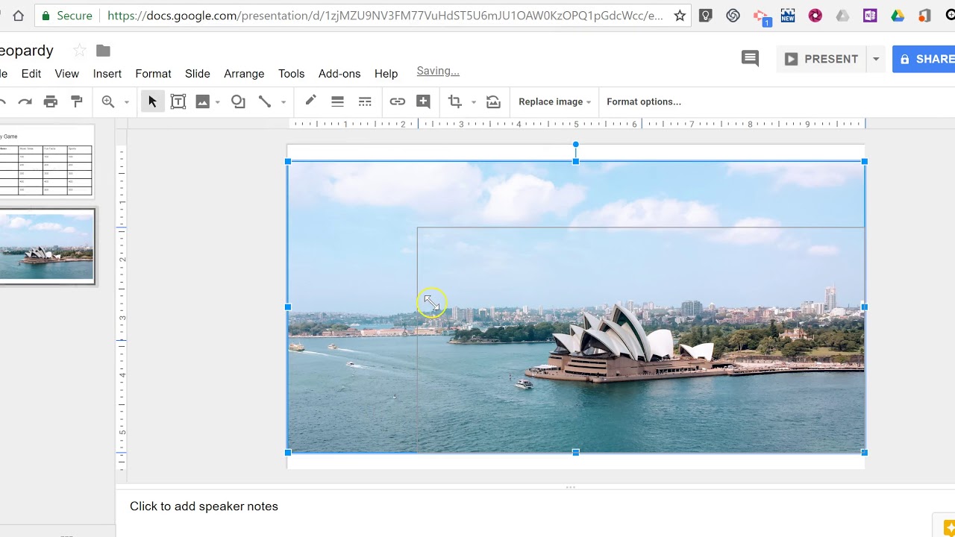955x537 pixels.
Task: Click the browser Home icon
Action: tap(18, 16)
